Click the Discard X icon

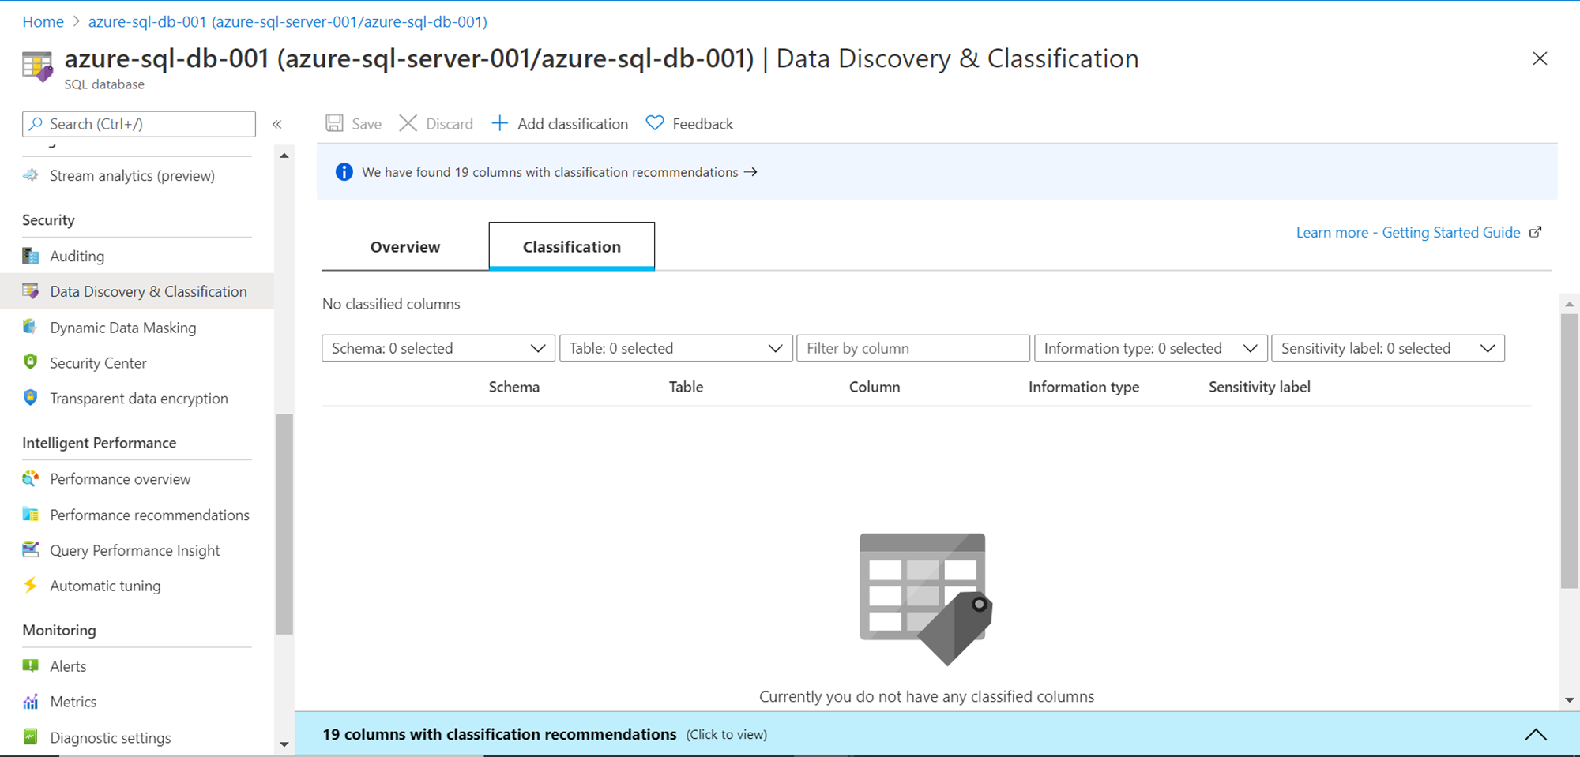(408, 123)
